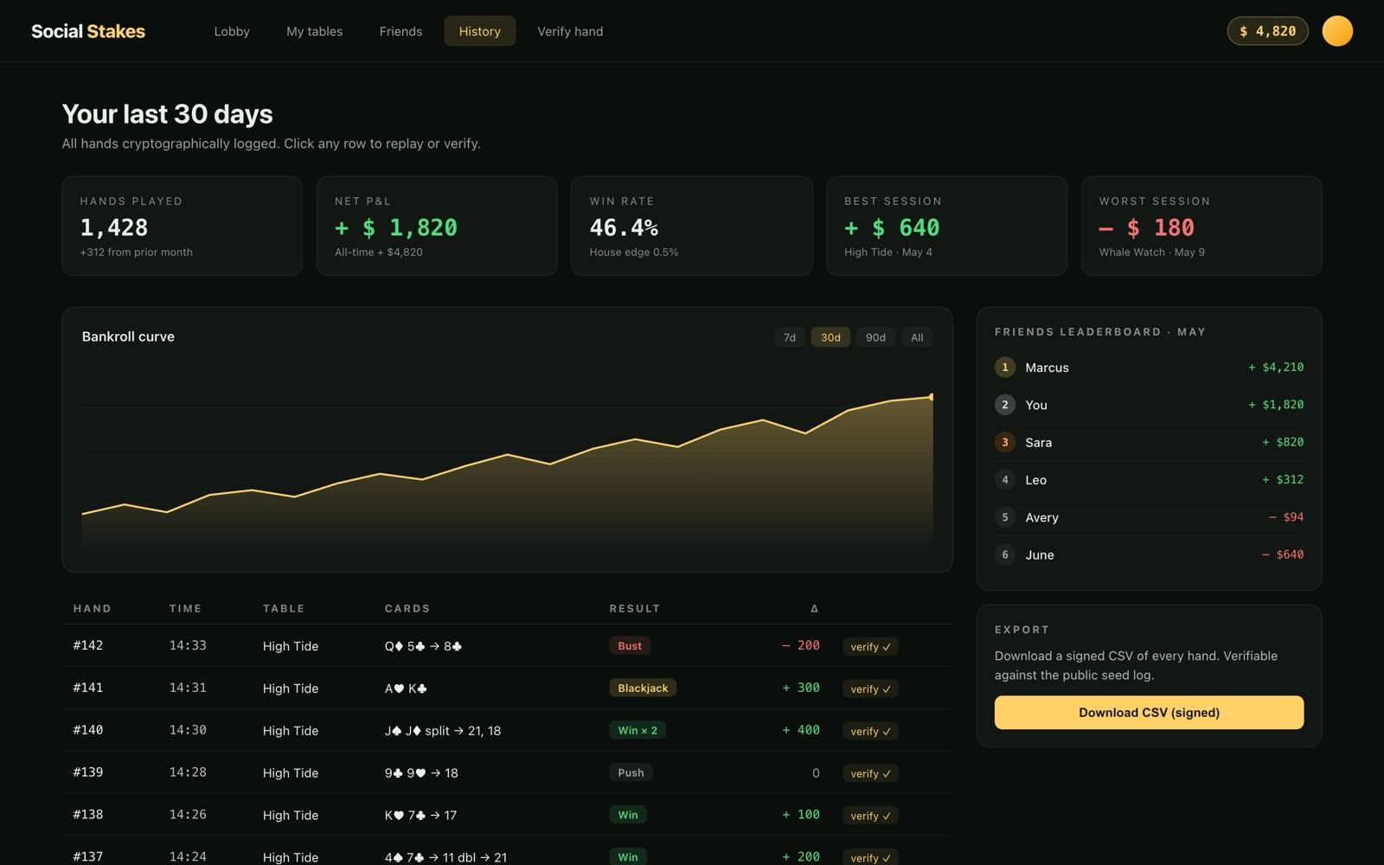Open hand #142 row
Viewport: 1384px width, 865px height.
point(507,646)
